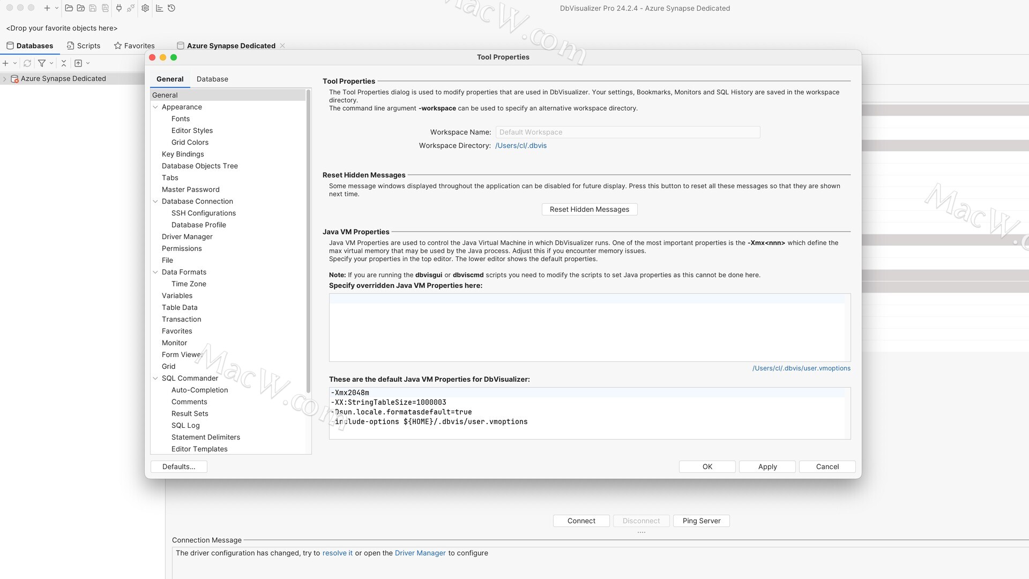Open the Editor Styles settings
Viewport: 1029px width, 579px height.
coord(192,131)
